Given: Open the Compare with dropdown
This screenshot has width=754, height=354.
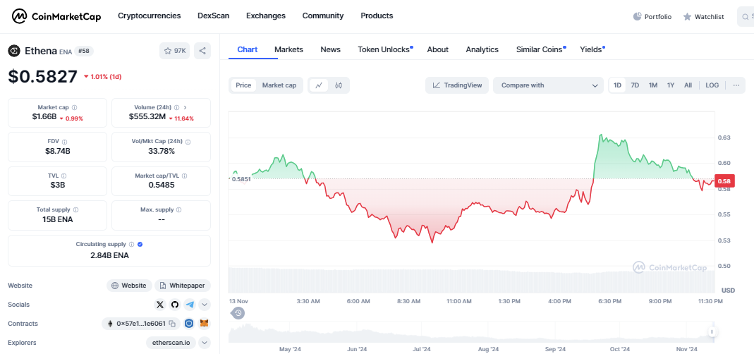Looking at the screenshot, I should pyautogui.click(x=548, y=85).
